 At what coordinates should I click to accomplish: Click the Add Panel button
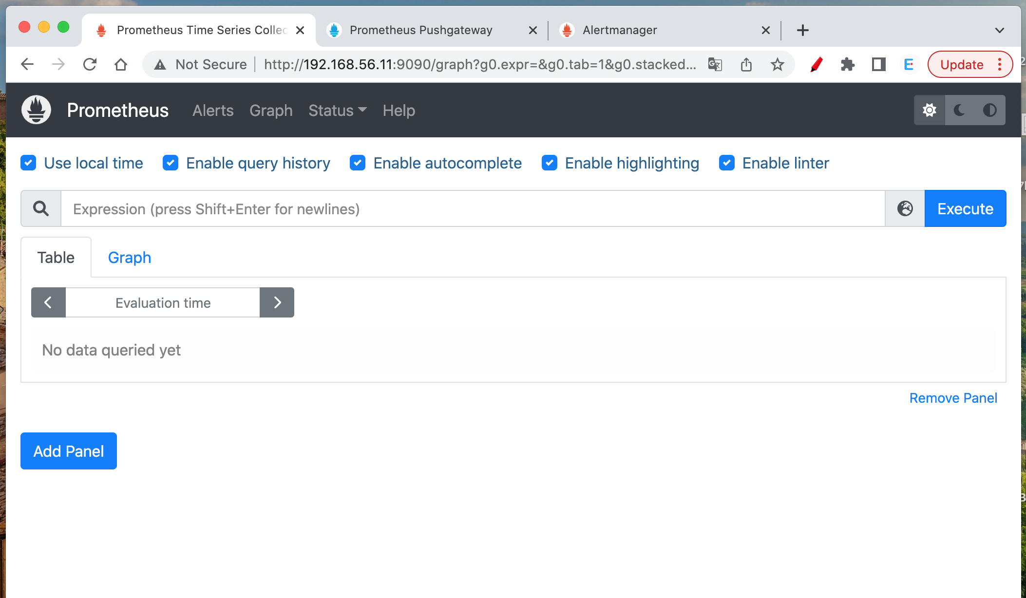[x=69, y=451]
